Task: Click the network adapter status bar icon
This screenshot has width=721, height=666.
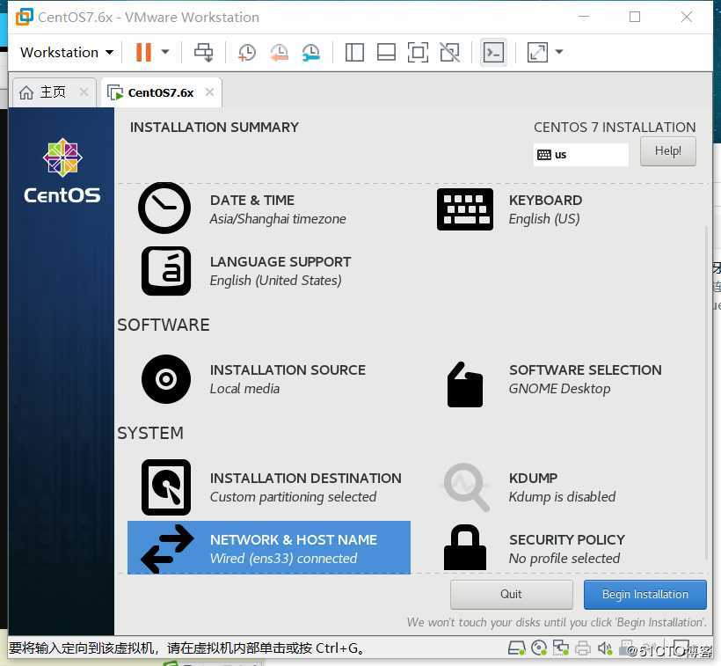Action: (x=560, y=648)
